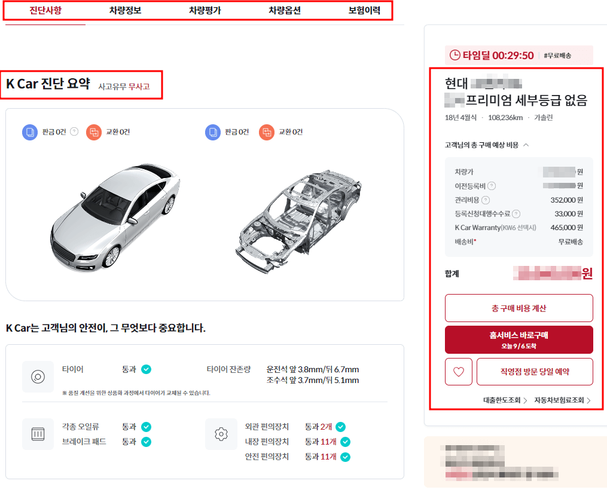Click the 오일류 oil inspection icon
607x490 pixels.
(38, 434)
